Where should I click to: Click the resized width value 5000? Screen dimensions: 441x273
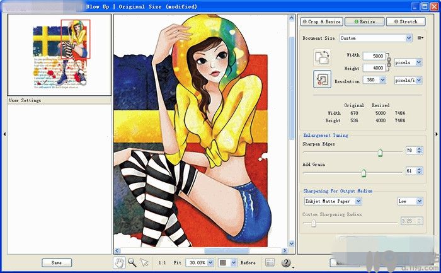pos(381,113)
